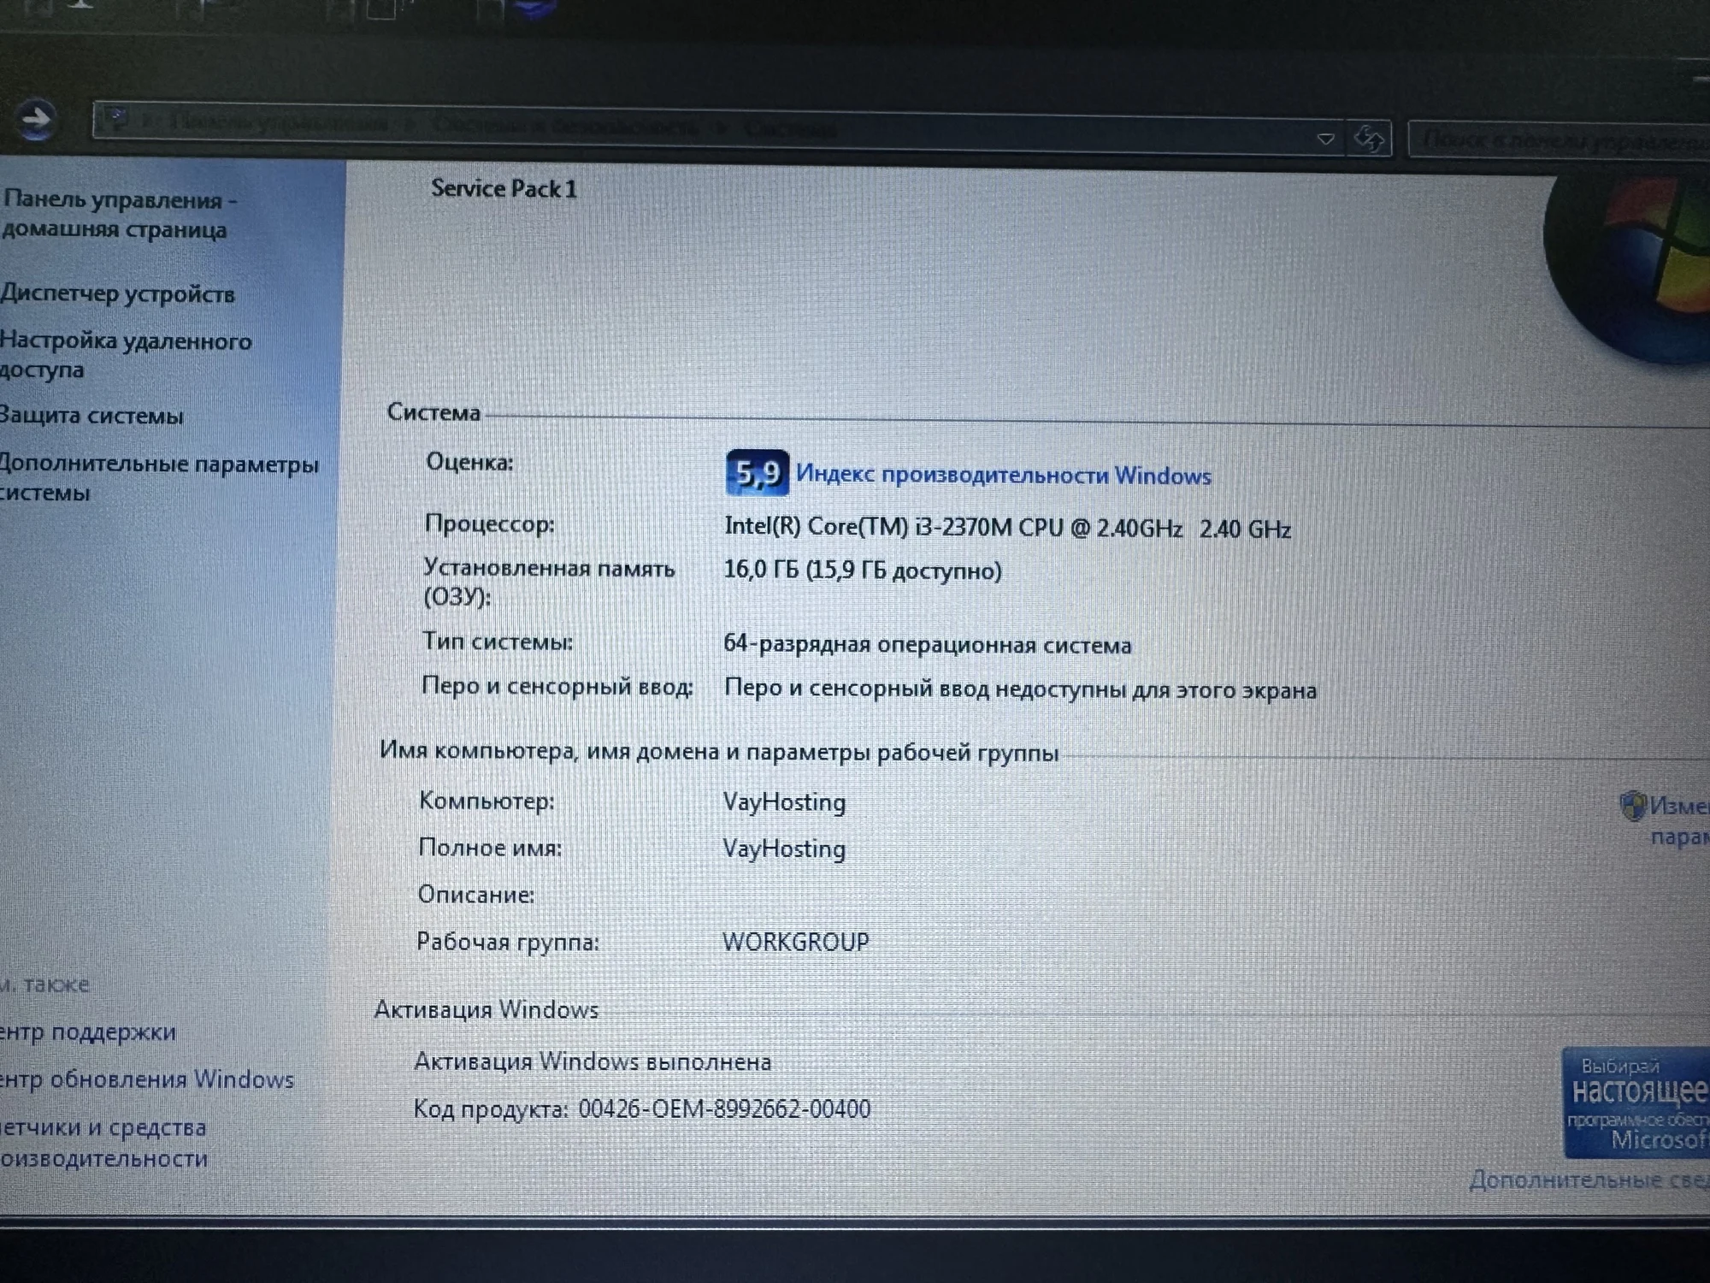Open Индекс производительности Windows link
Screen dimensions: 1710x1283
[x=1003, y=475]
